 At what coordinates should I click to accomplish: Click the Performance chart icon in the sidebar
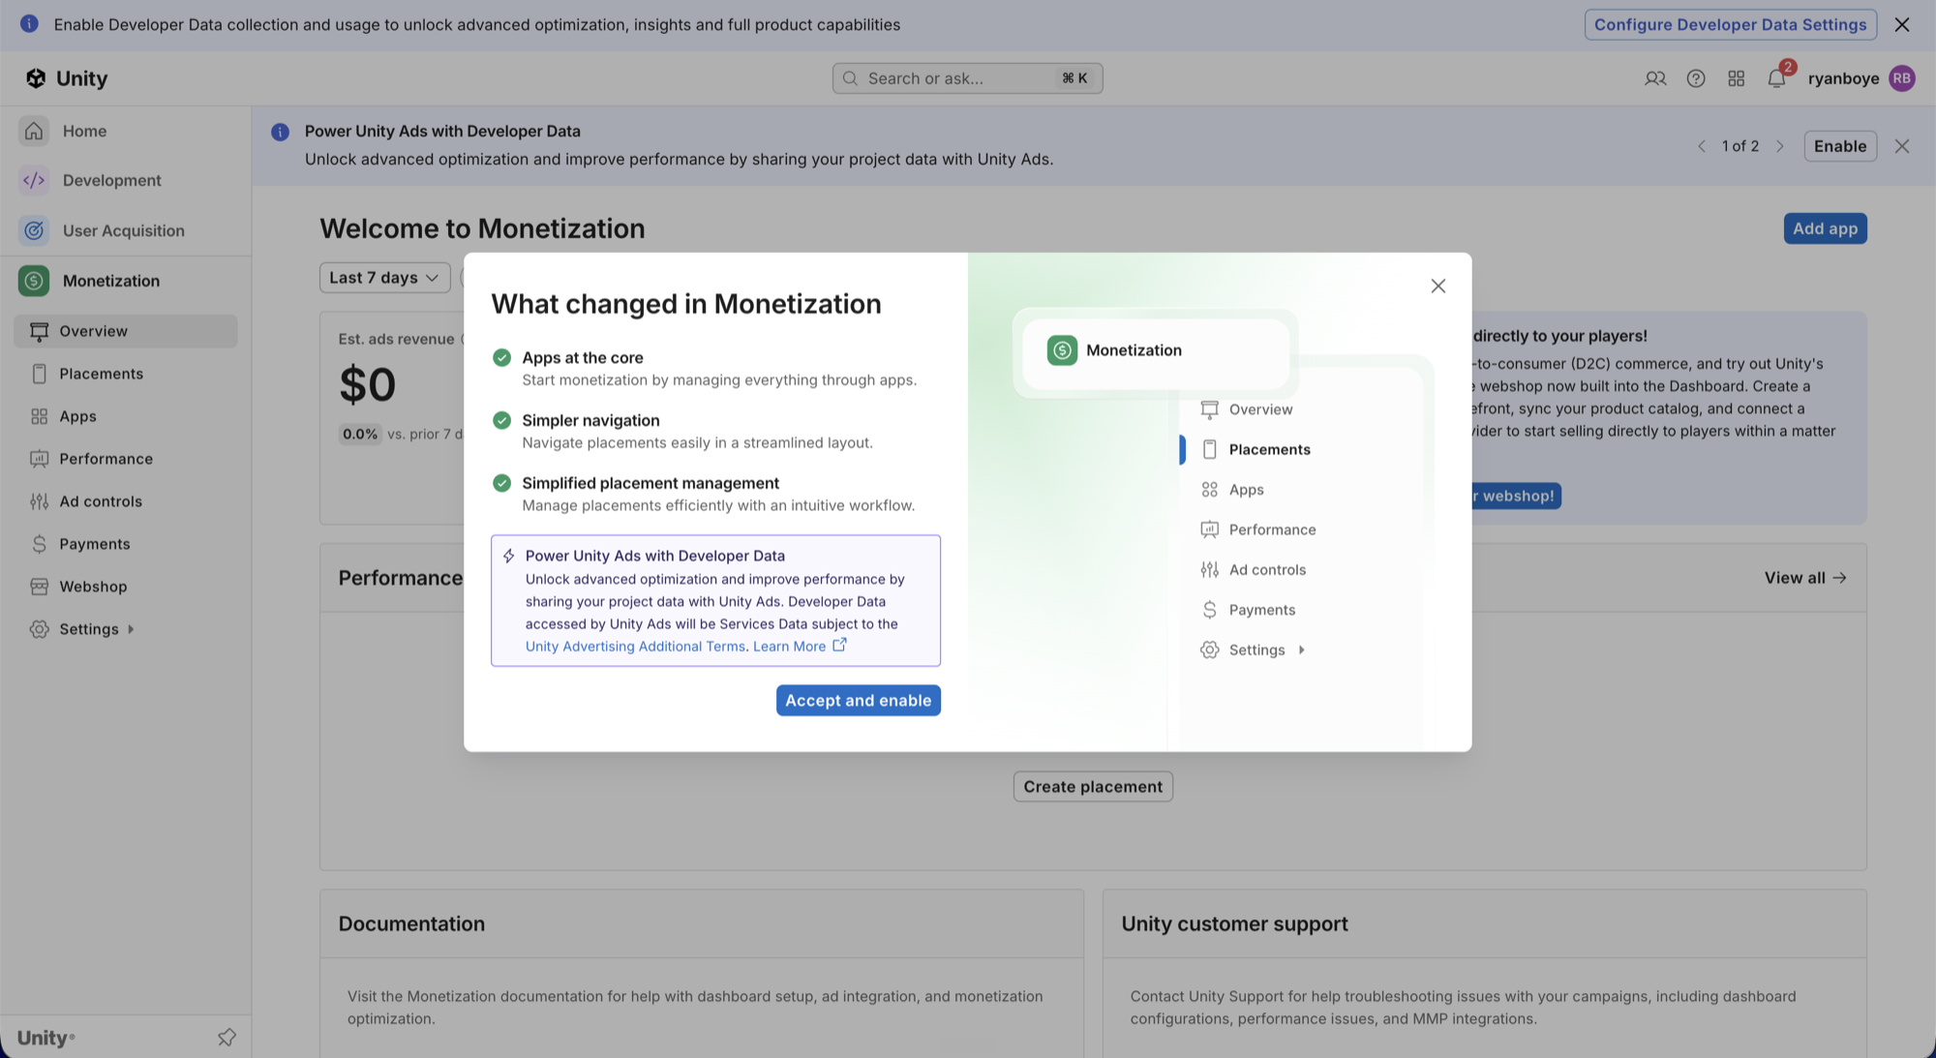(39, 459)
